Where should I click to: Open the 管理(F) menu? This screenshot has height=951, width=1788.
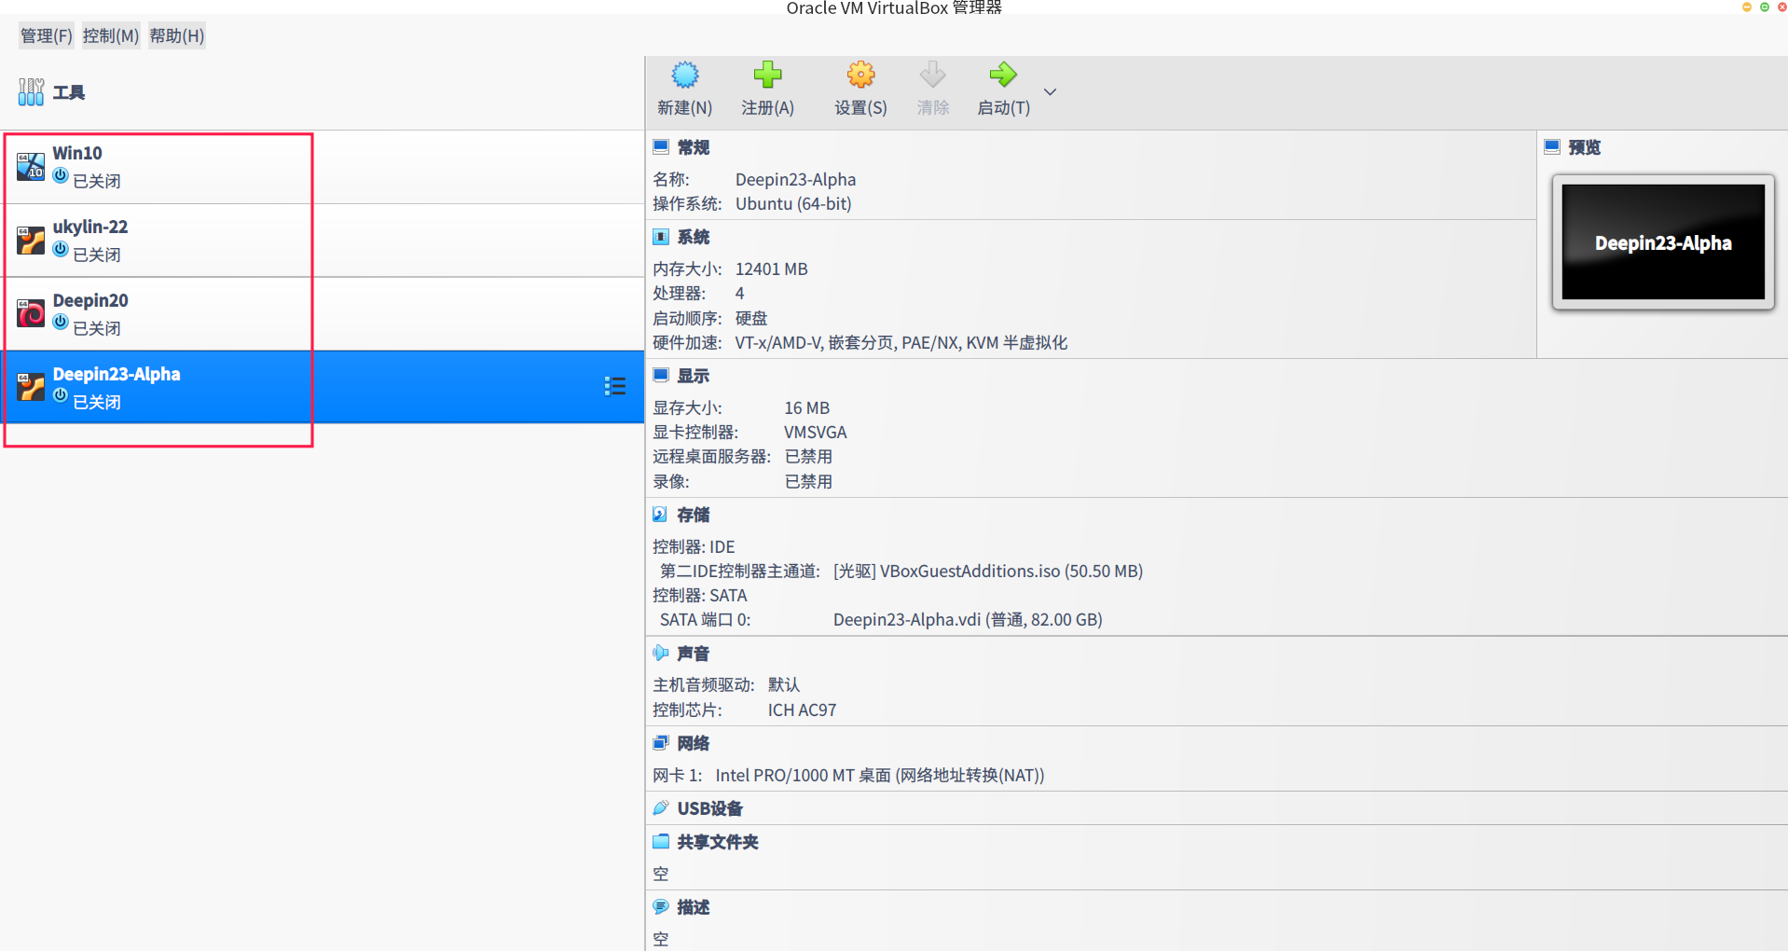point(45,35)
